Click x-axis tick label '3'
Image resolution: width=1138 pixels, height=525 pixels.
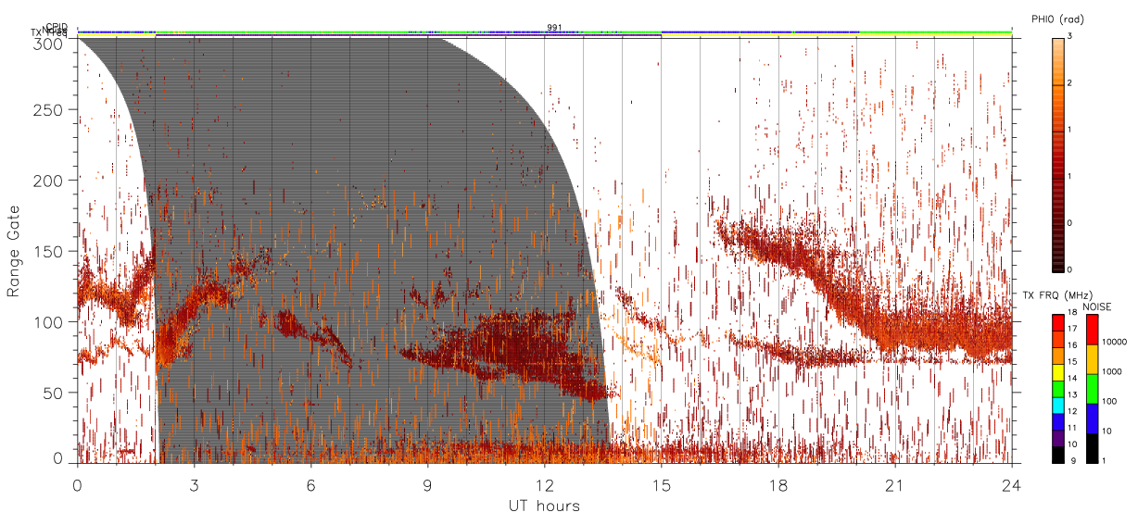[x=194, y=485]
